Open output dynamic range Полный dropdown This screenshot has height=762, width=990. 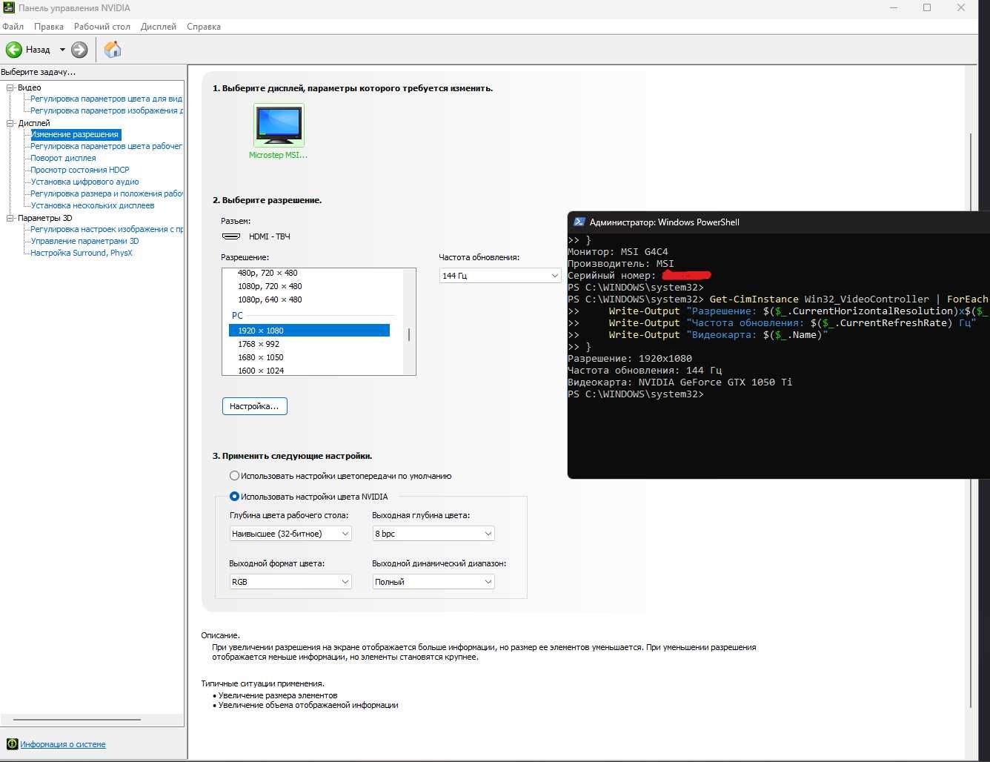coord(433,582)
